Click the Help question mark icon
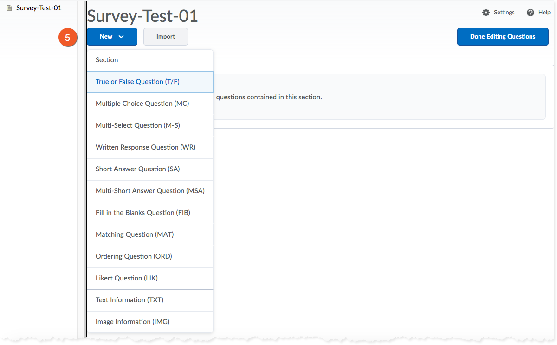557x345 pixels. 531,13
